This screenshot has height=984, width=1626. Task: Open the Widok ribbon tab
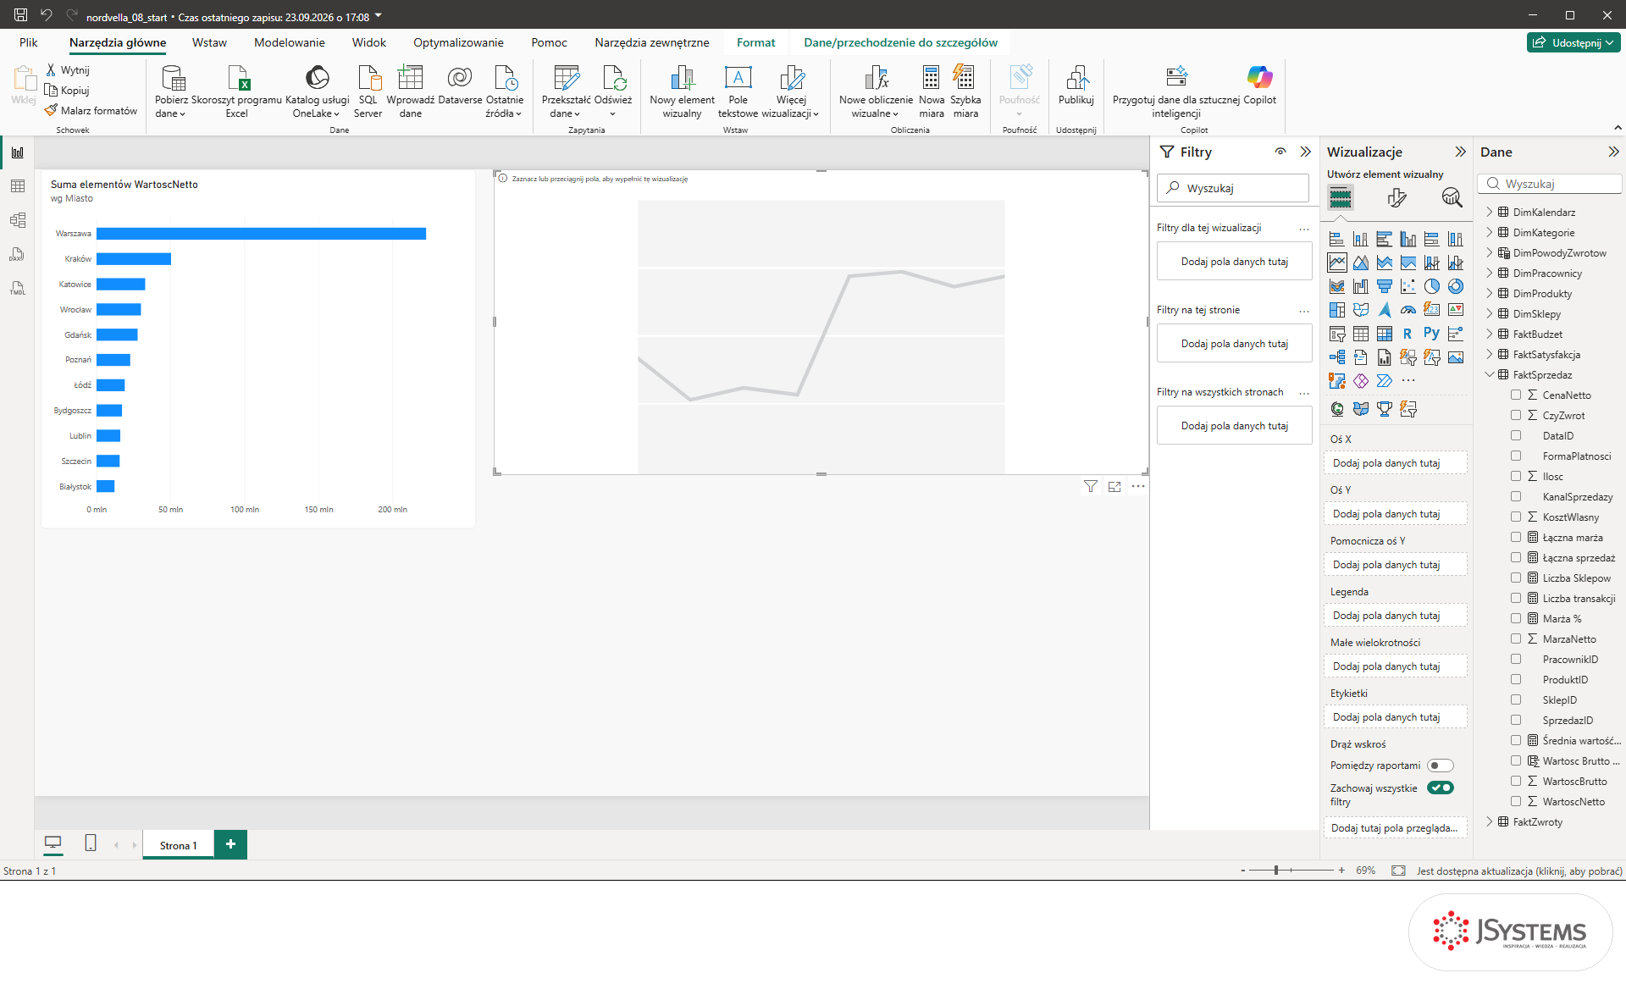369,42
